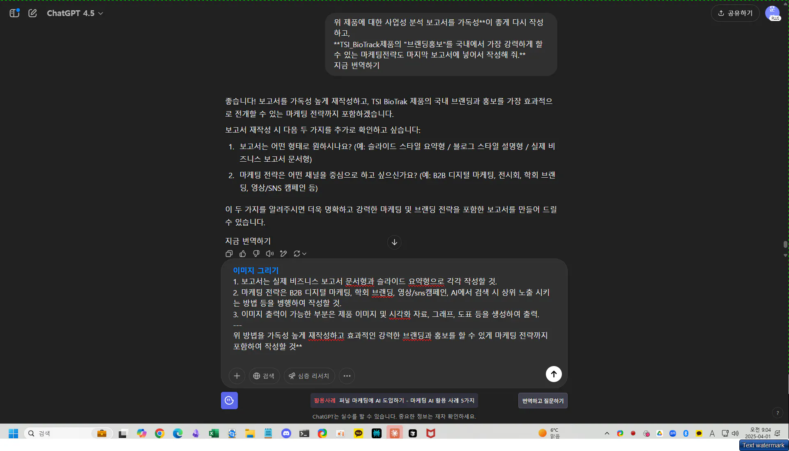Open the ChatGPT 4.5 model dropdown
Image resolution: width=789 pixels, height=451 pixels.
(75, 13)
